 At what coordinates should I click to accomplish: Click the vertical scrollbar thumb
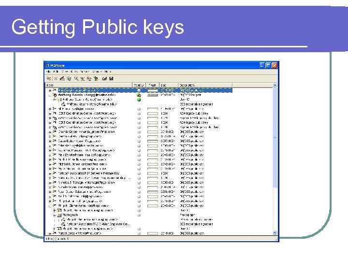(275, 138)
